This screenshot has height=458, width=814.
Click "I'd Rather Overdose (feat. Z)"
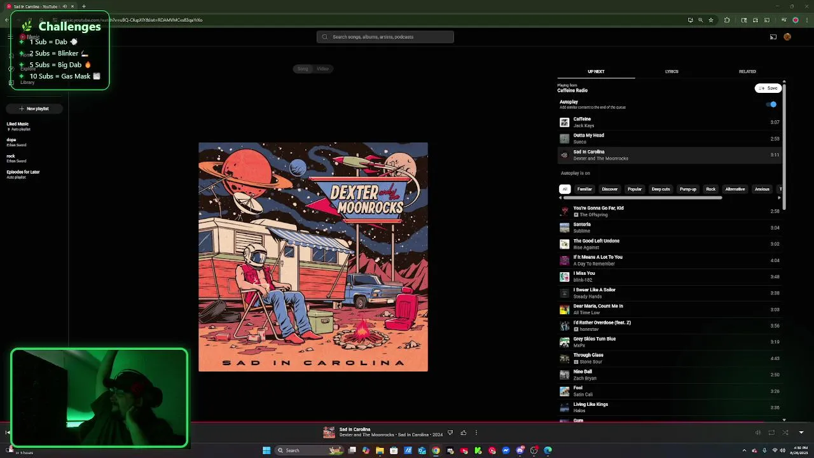pos(602,323)
